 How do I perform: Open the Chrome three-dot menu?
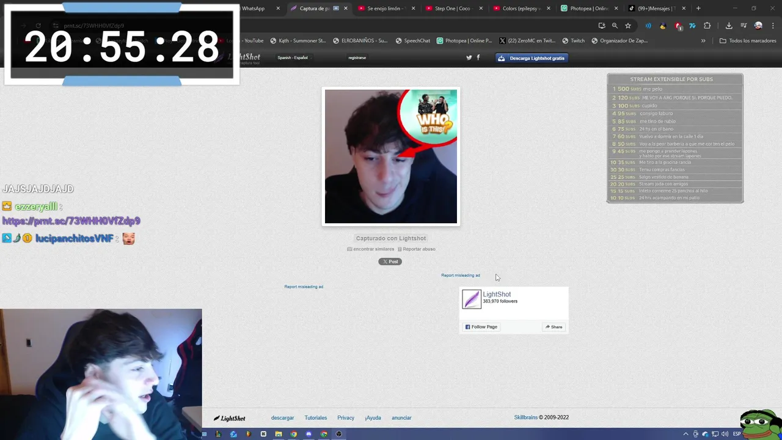[x=772, y=26]
